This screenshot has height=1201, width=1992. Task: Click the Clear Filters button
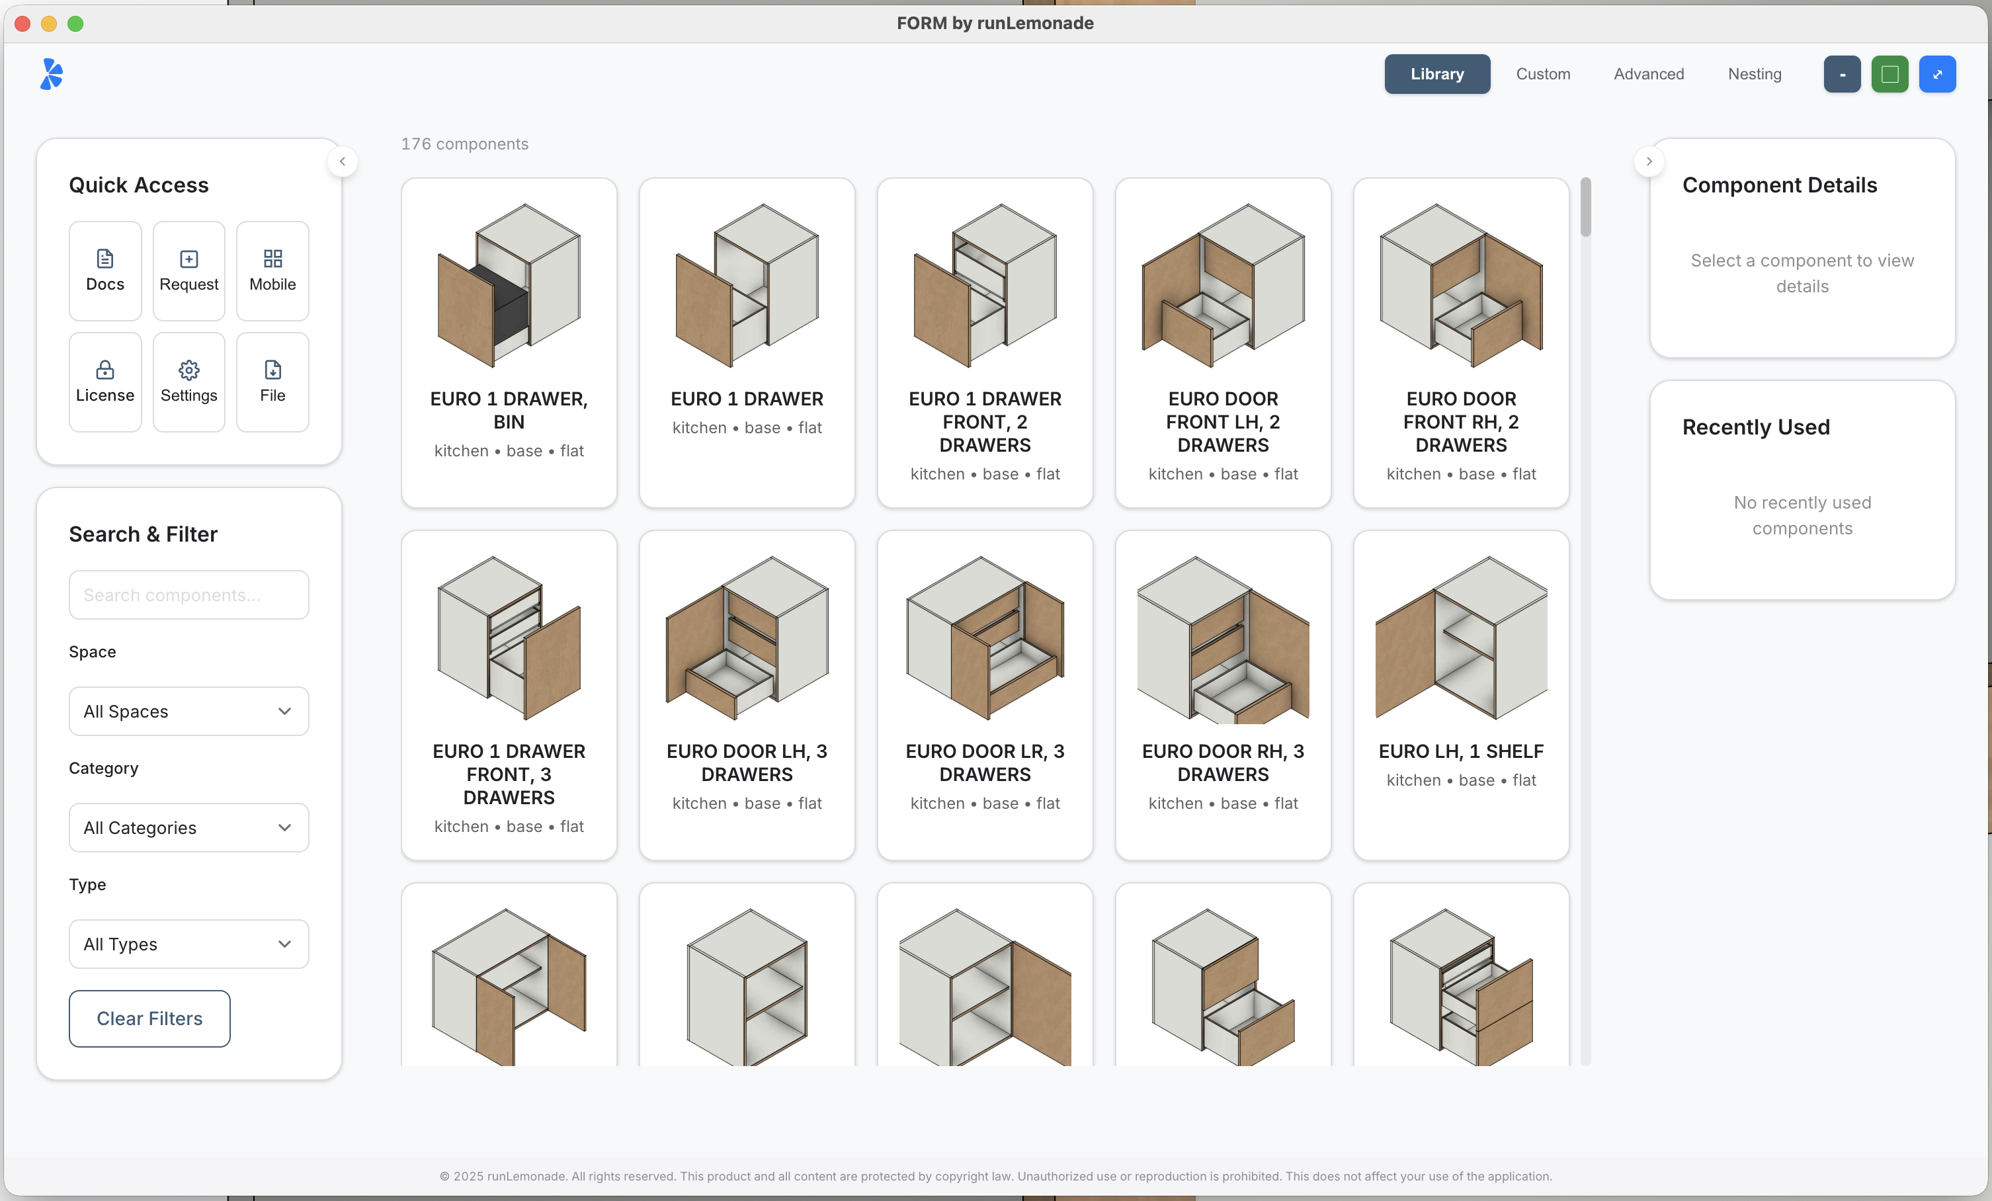coord(149,1018)
